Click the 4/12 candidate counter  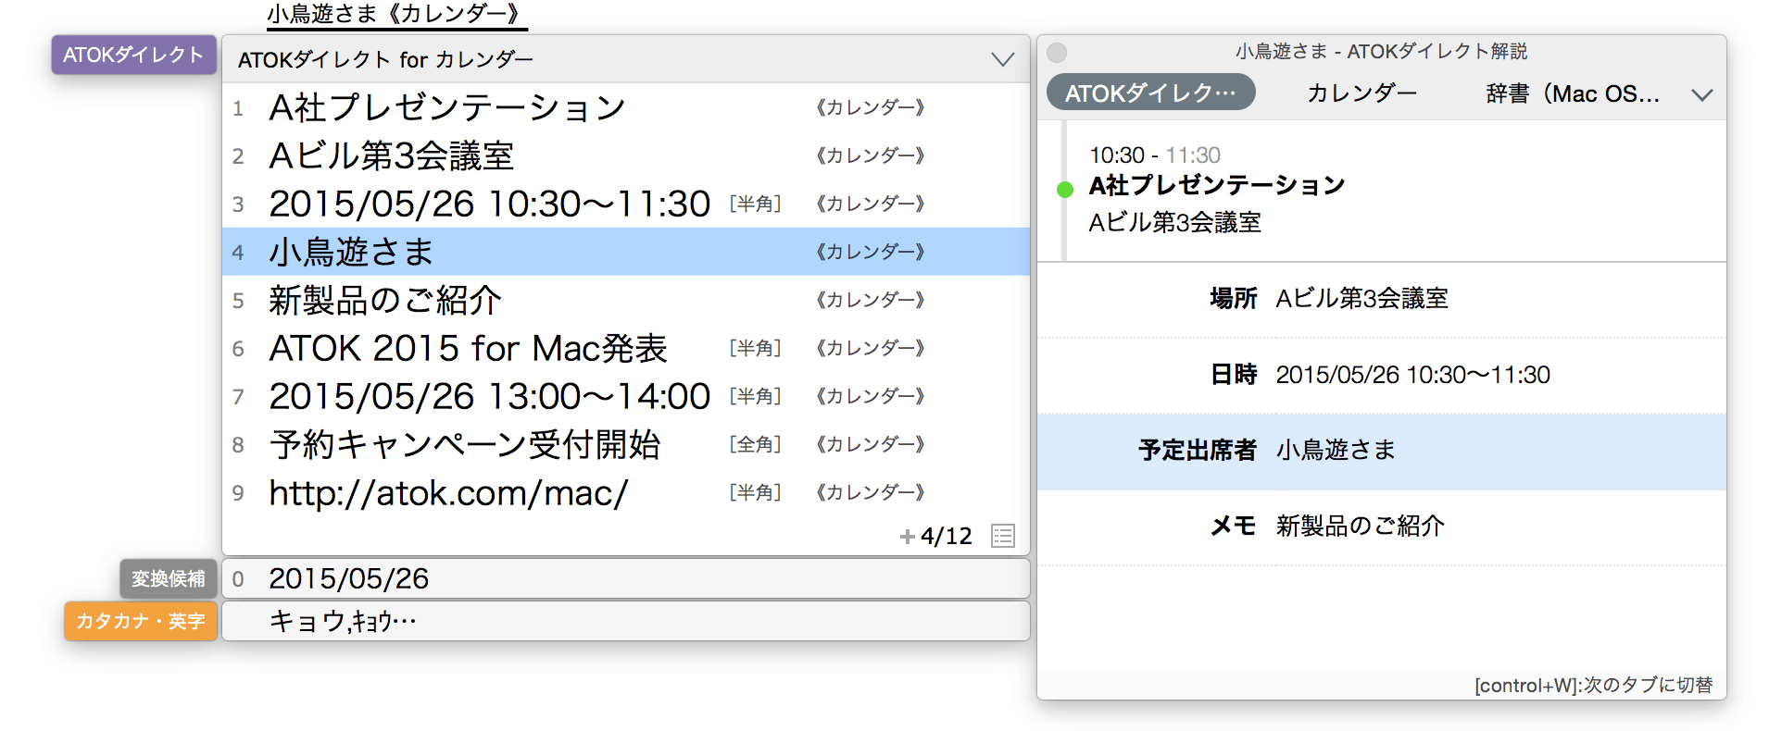(x=946, y=537)
